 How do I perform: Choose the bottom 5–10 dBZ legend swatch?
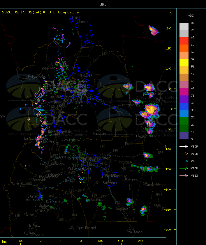pos(184,136)
